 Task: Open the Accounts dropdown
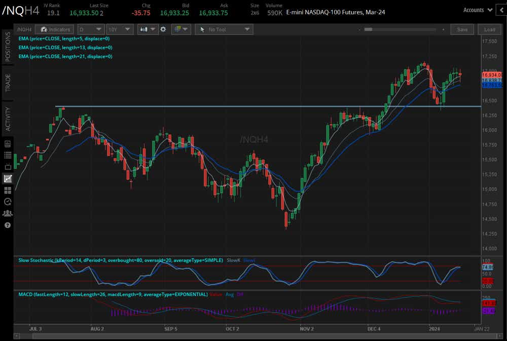pyautogui.click(x=478, y=10)
